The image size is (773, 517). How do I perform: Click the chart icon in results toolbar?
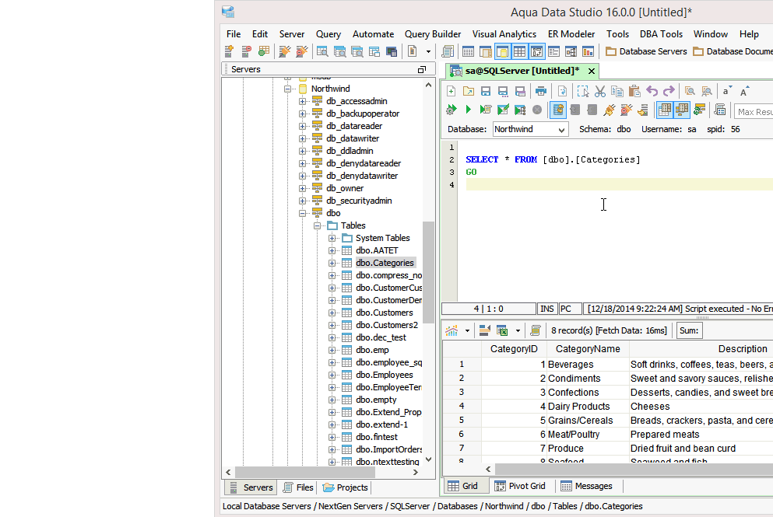(452, 330)
